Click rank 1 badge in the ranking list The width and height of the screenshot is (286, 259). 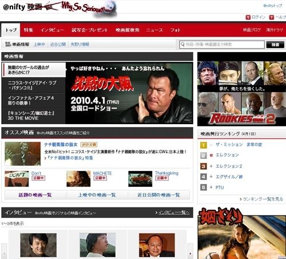pos(204,145)
